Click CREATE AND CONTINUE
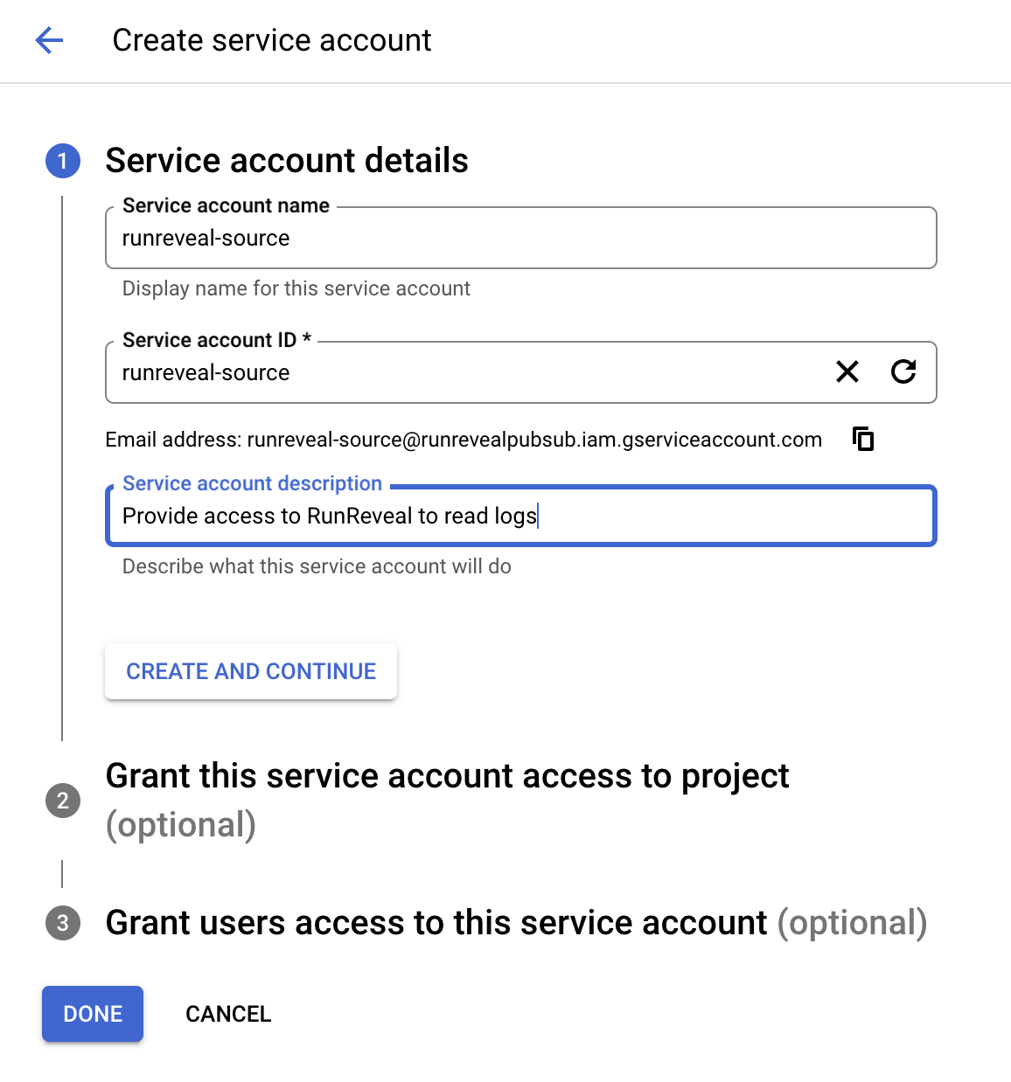The width and height of the screenshot is (1011, 1082). (250, 670)
